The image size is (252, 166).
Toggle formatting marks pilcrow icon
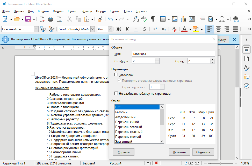pyautogui.click(x=153, y=19)
